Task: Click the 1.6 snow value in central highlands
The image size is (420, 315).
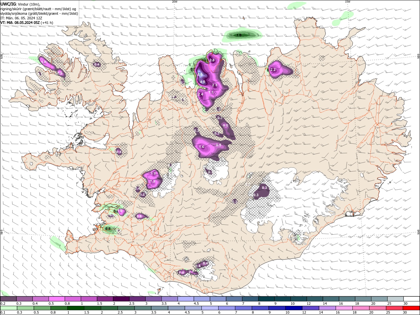Action: coord(202,147)
